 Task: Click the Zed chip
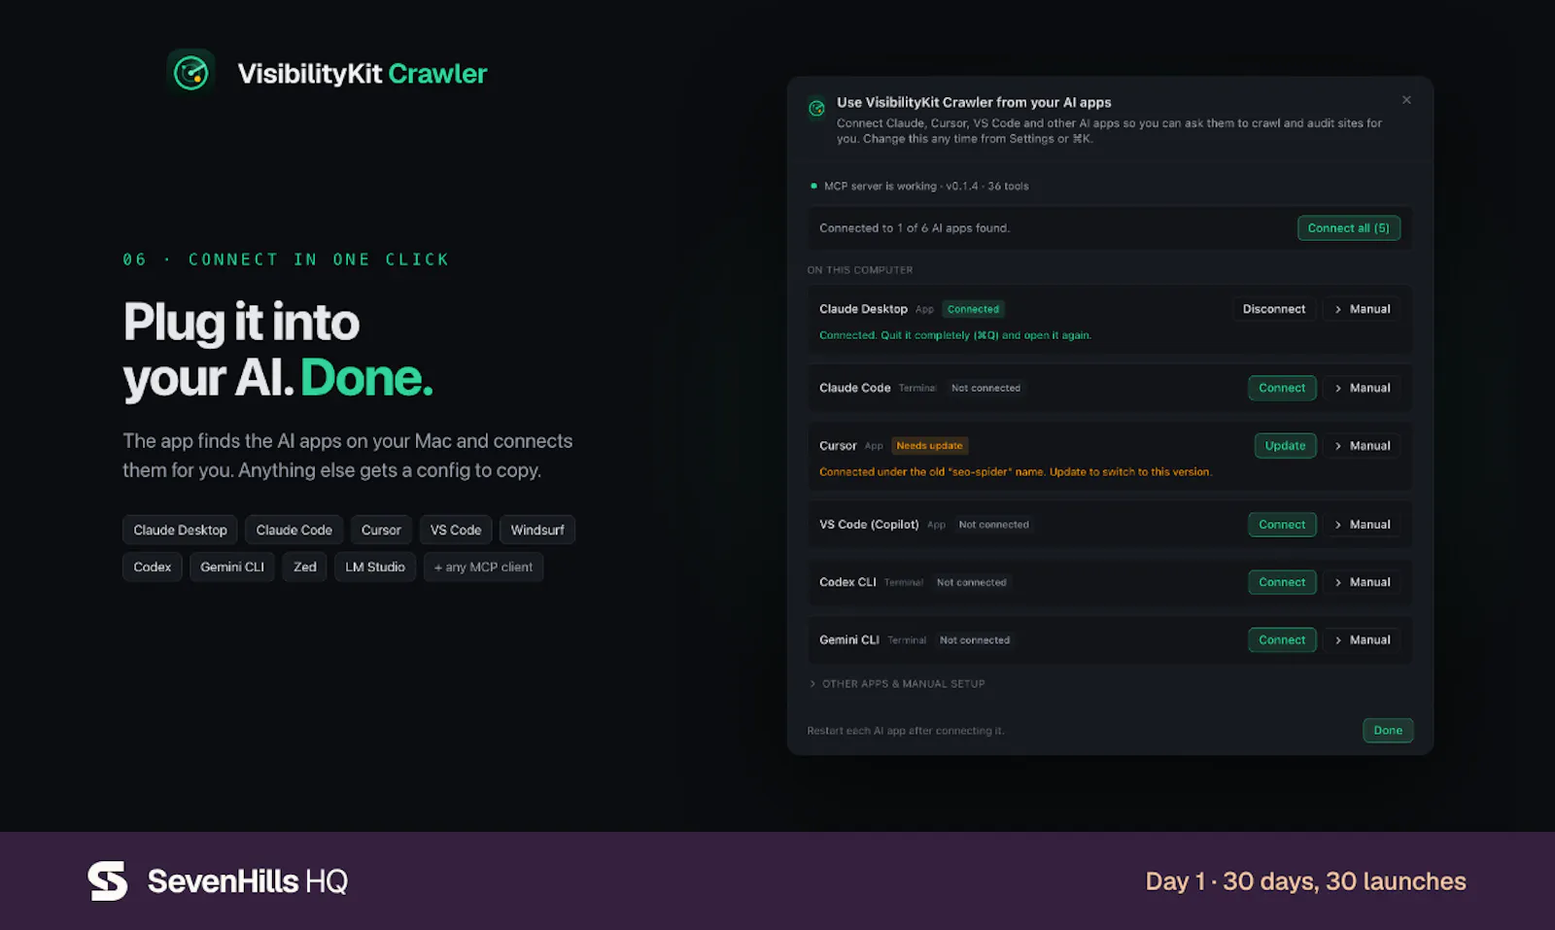point(305,567)
